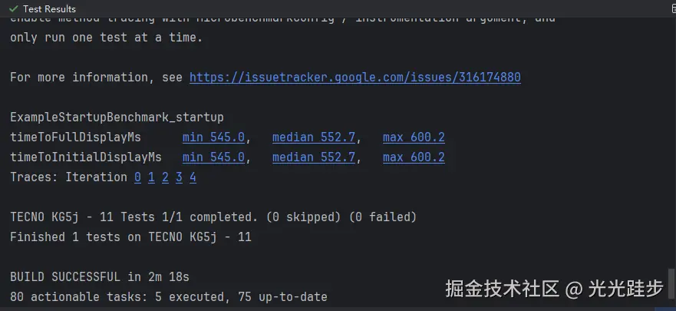This screenshot has width=676, height=311.
Task: Open timeToInitialDisplayMs max 600.2 trace
Action: tap(414, 157)
